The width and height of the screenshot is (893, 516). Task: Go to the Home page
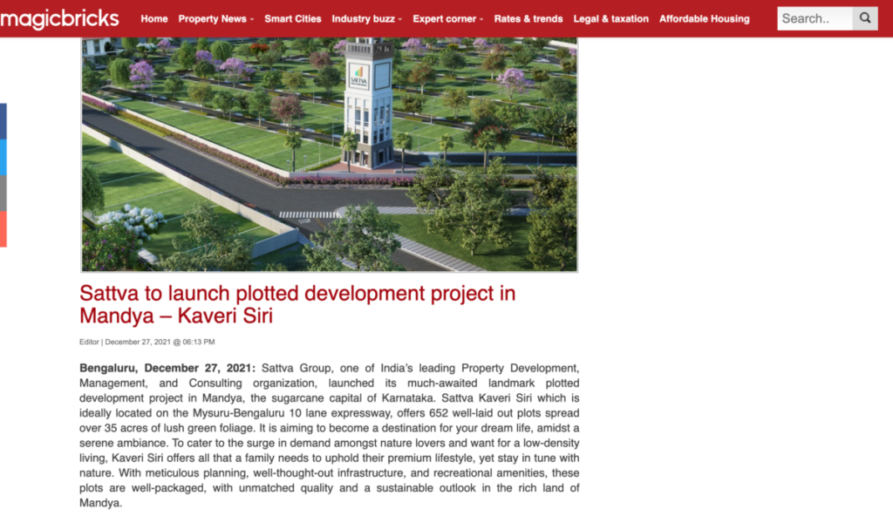(153, 19)
